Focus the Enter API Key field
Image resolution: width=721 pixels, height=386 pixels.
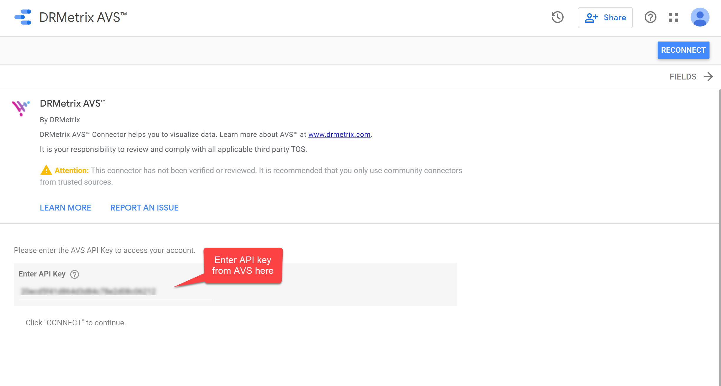click(x=116, y=291)
